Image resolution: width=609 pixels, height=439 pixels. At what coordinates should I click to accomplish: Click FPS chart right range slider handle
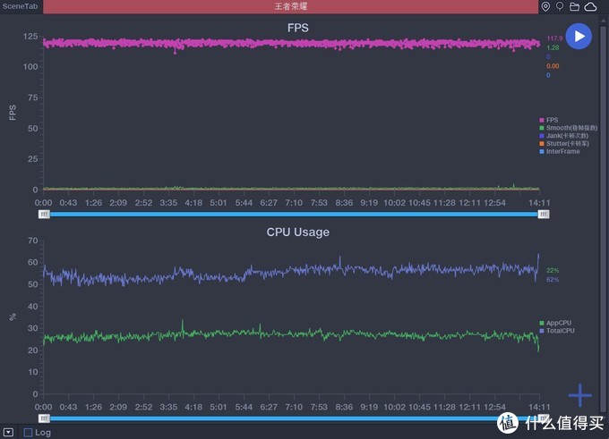point(544,214)
